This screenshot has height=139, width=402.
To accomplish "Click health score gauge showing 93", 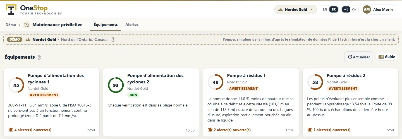I will coord(116,85).
